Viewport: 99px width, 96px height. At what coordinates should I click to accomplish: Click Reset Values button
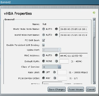(76, 89)
